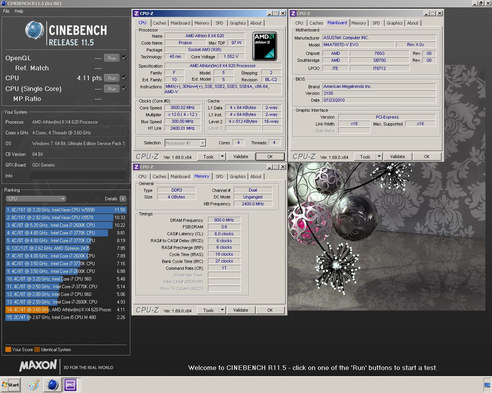The image size is (492, 393).
Task: Select the highlighted Athlon II X4 620 ranking row
Action: (66, 310)
